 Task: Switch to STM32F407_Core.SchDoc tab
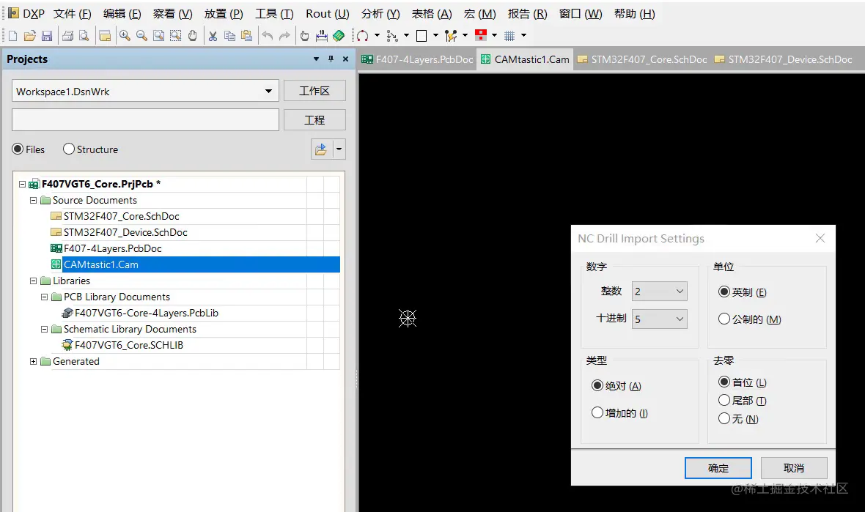click(x=642, y=59)
